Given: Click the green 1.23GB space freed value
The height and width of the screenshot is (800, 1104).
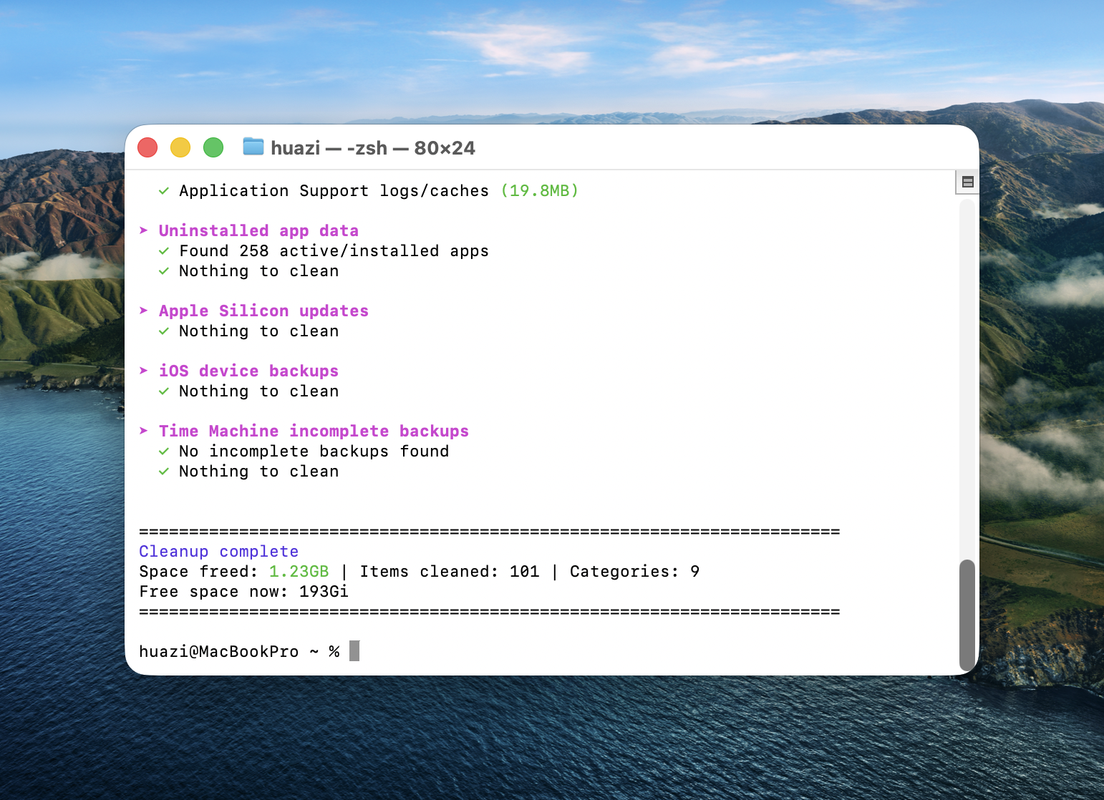Looking at the screenshot, I should [299, 572].
